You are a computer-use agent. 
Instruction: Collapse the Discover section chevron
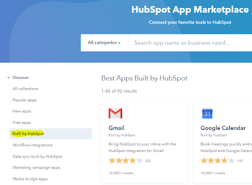(9, 77)
